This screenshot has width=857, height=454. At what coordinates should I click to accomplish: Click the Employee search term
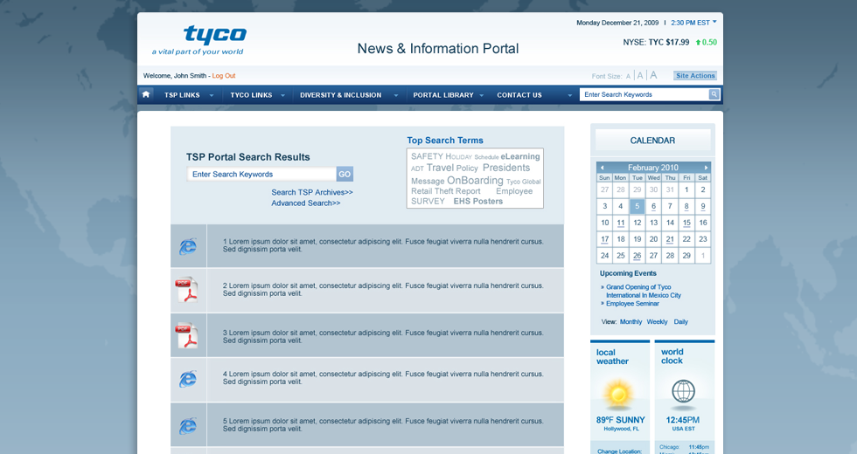[x=514, y=191]
